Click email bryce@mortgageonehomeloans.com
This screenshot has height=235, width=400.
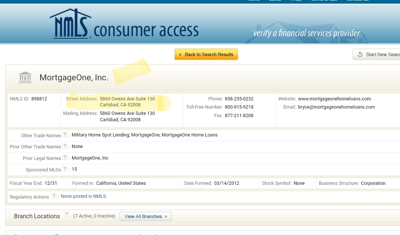336,107
